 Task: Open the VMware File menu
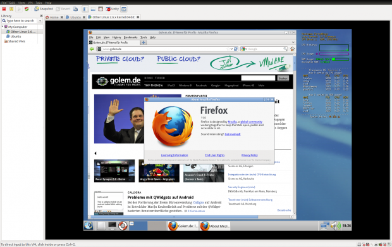[x=4, y=3]
